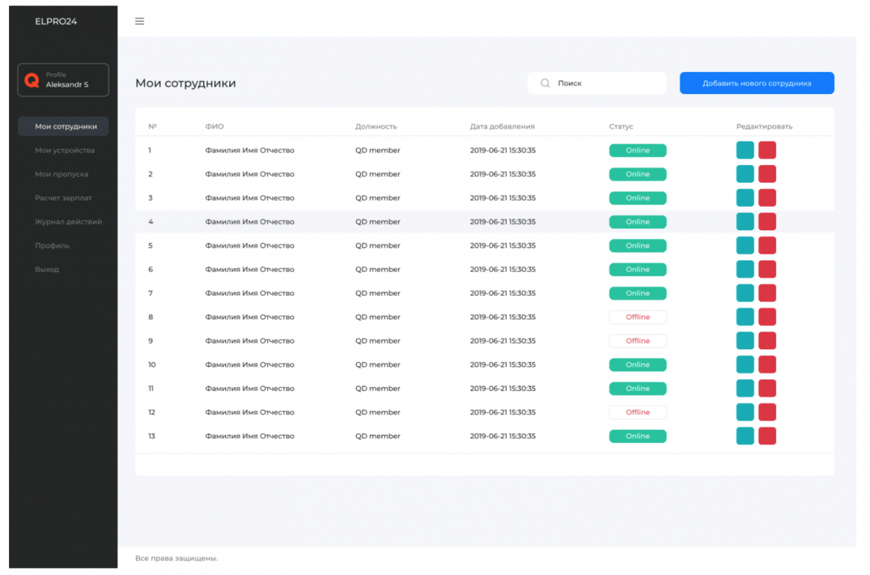
Task: Open the Расчет зарплат page
Action: click(x=64, y=198)
